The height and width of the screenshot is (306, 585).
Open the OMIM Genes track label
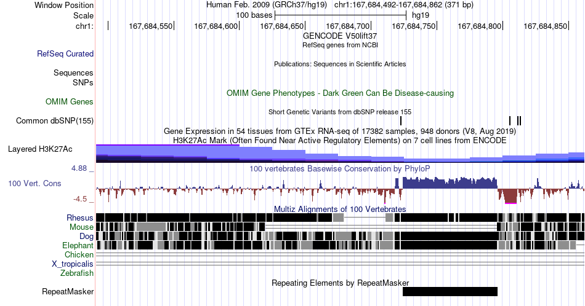[70, 101]
